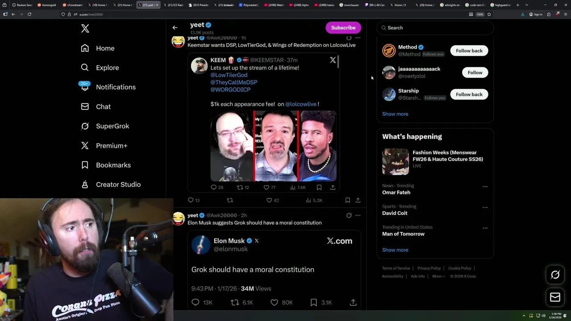Image resolution: width=571 pixels, height=321 pixels.
Task: Open more options for Omar Fateh trend
Action: click(485, 186)
